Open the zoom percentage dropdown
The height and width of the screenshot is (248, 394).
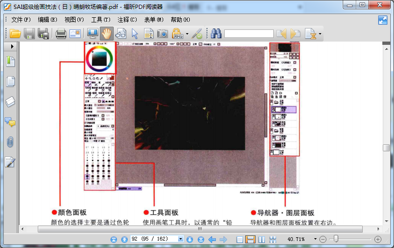tap(315, 239)
